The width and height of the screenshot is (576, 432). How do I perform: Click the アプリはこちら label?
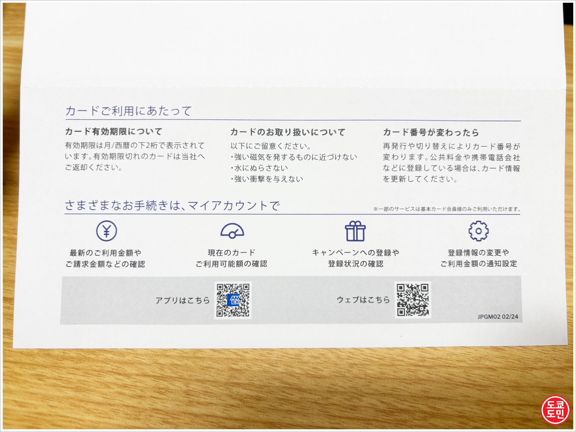(182, 300)
